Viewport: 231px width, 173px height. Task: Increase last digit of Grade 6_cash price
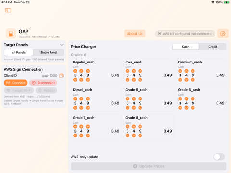[192, 99]
